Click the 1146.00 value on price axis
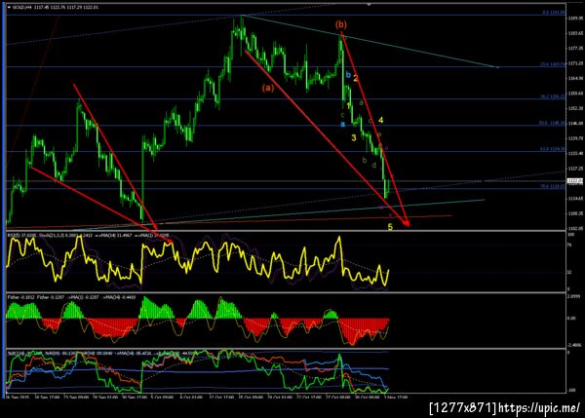 click(x=575, y=124)
